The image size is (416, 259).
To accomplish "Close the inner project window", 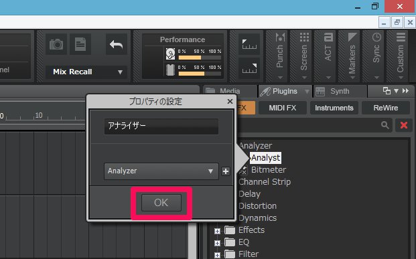I will (410, 23).
